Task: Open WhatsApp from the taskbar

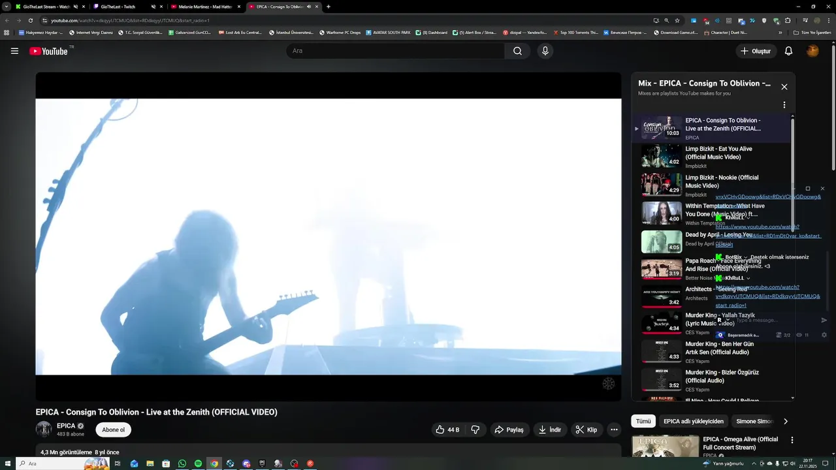Action: (182, 463)
